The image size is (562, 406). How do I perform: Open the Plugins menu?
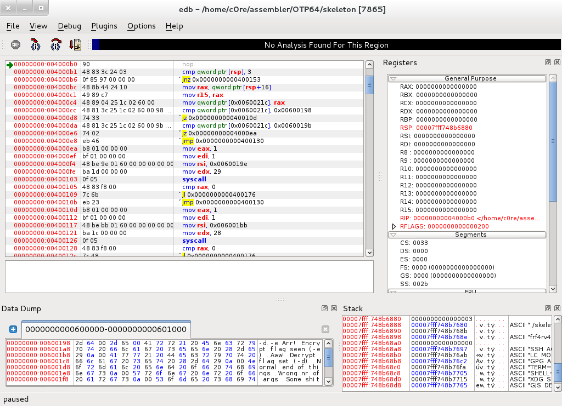[104, 26]
